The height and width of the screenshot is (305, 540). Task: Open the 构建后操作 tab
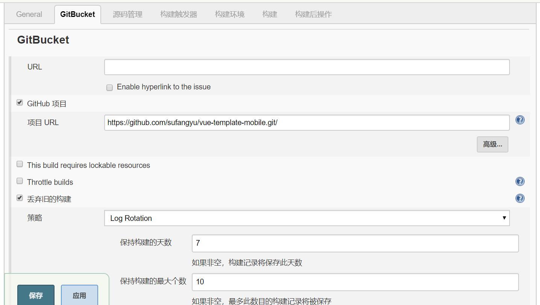click(x=313, y=14)
